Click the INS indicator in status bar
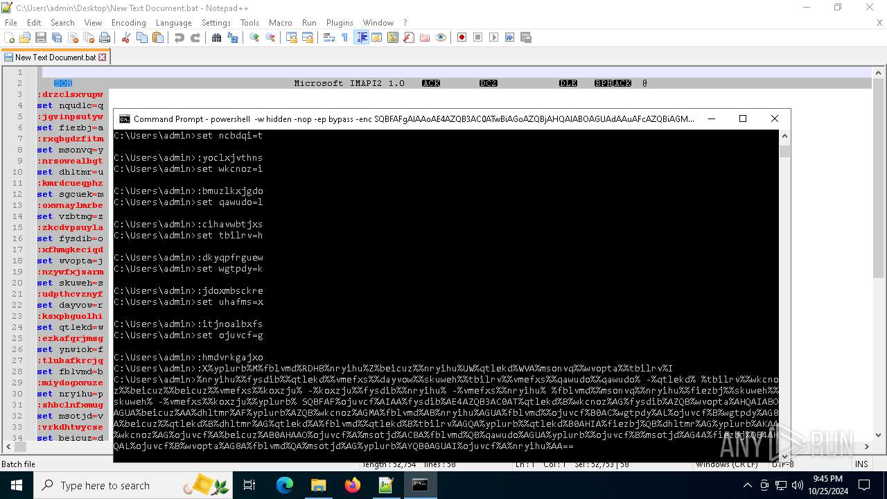Image resolution: width=887 pixels, height=499 pixels. (x=861, y=464)
